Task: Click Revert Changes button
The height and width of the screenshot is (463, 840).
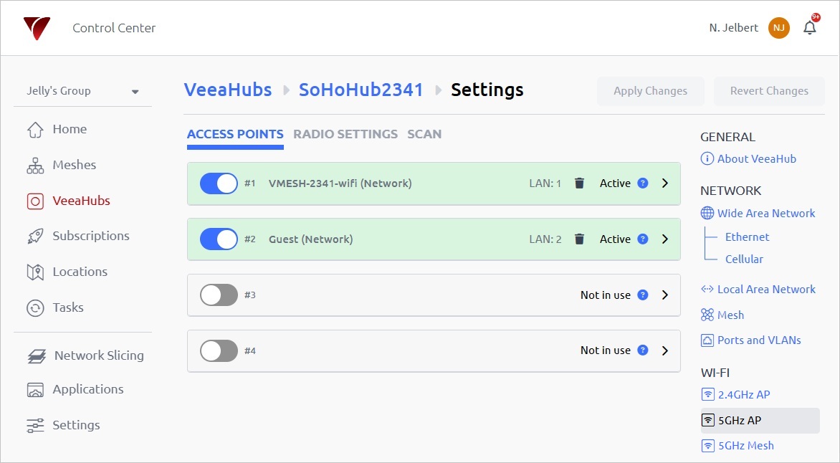Action: click(769, 91)
